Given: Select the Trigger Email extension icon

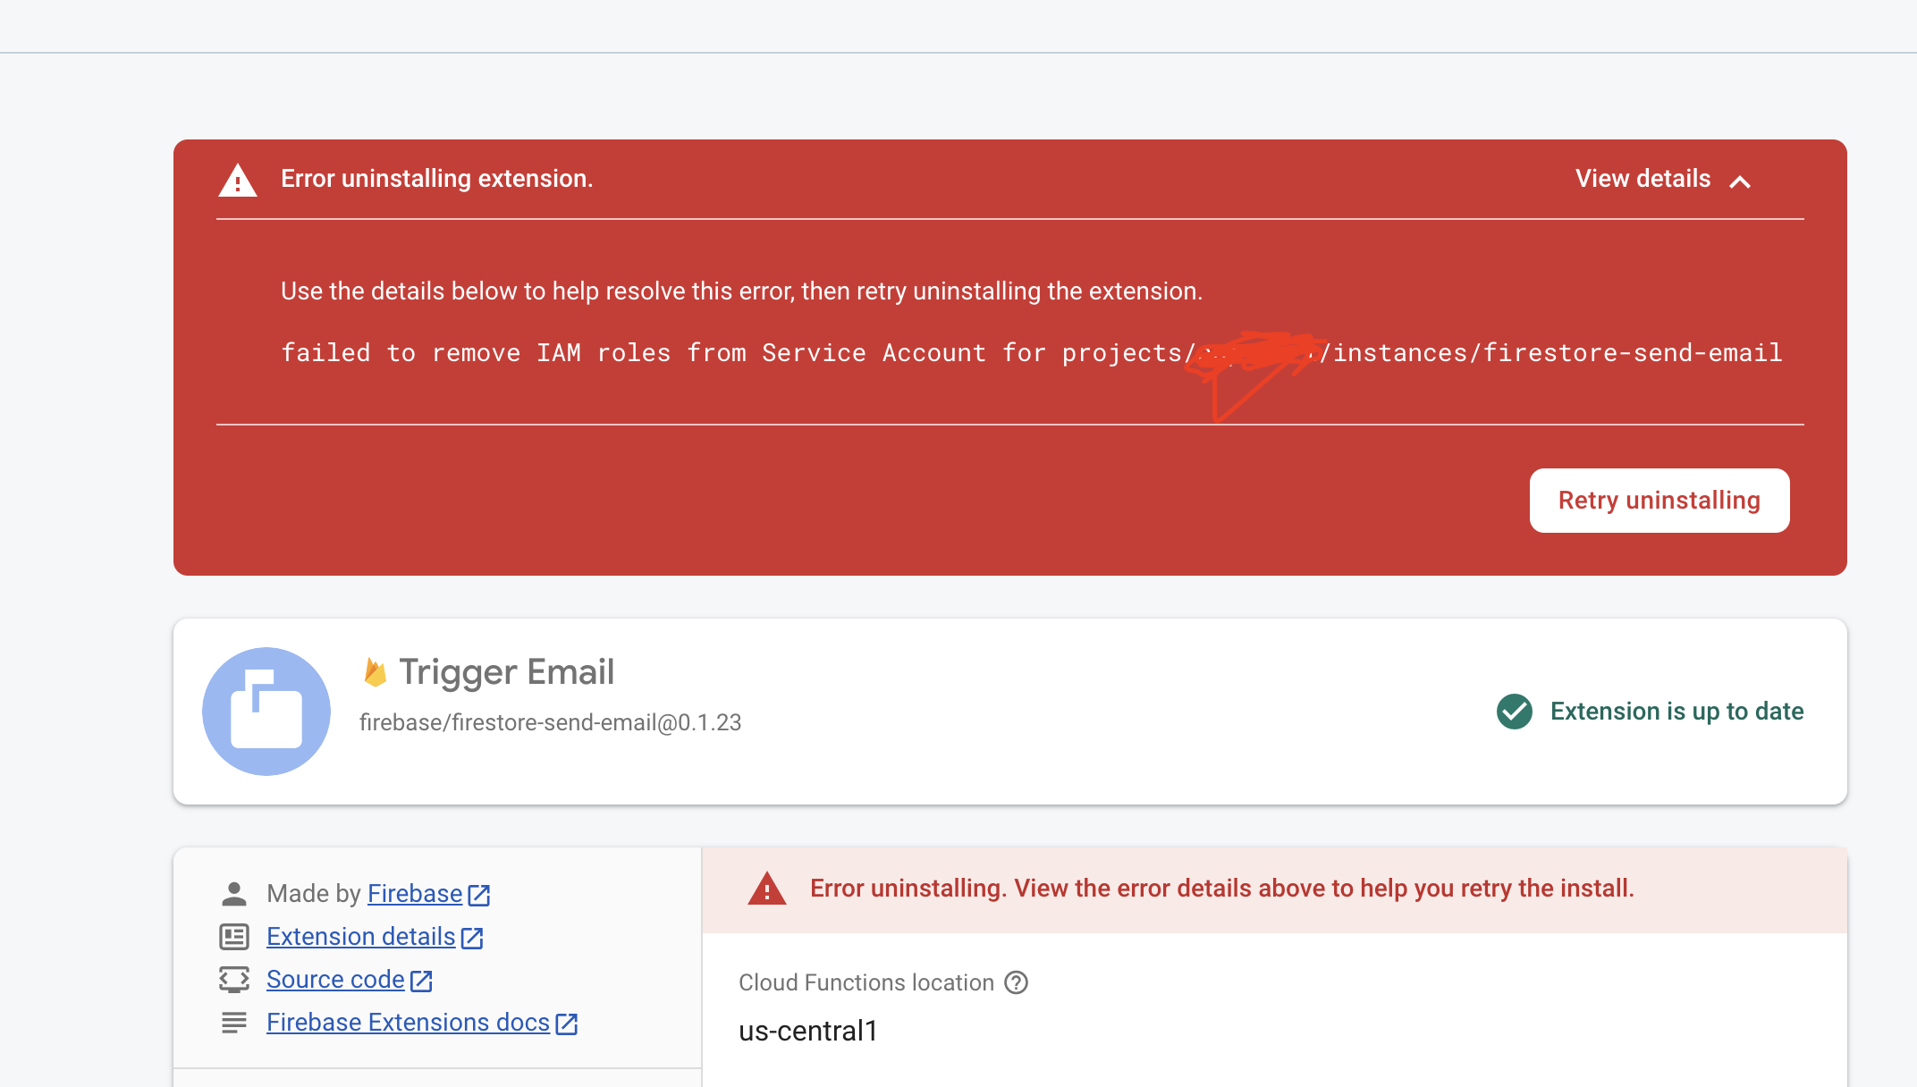Looking at the screenshot, I should 266,711.
